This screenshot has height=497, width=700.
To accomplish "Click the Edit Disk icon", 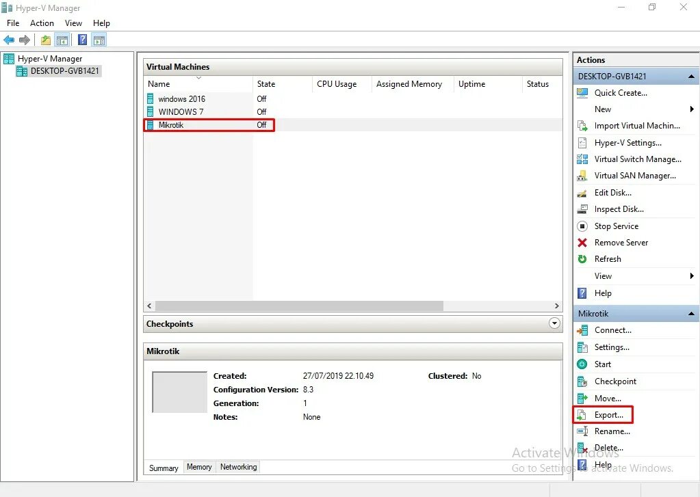I will (x=582, y=193).
